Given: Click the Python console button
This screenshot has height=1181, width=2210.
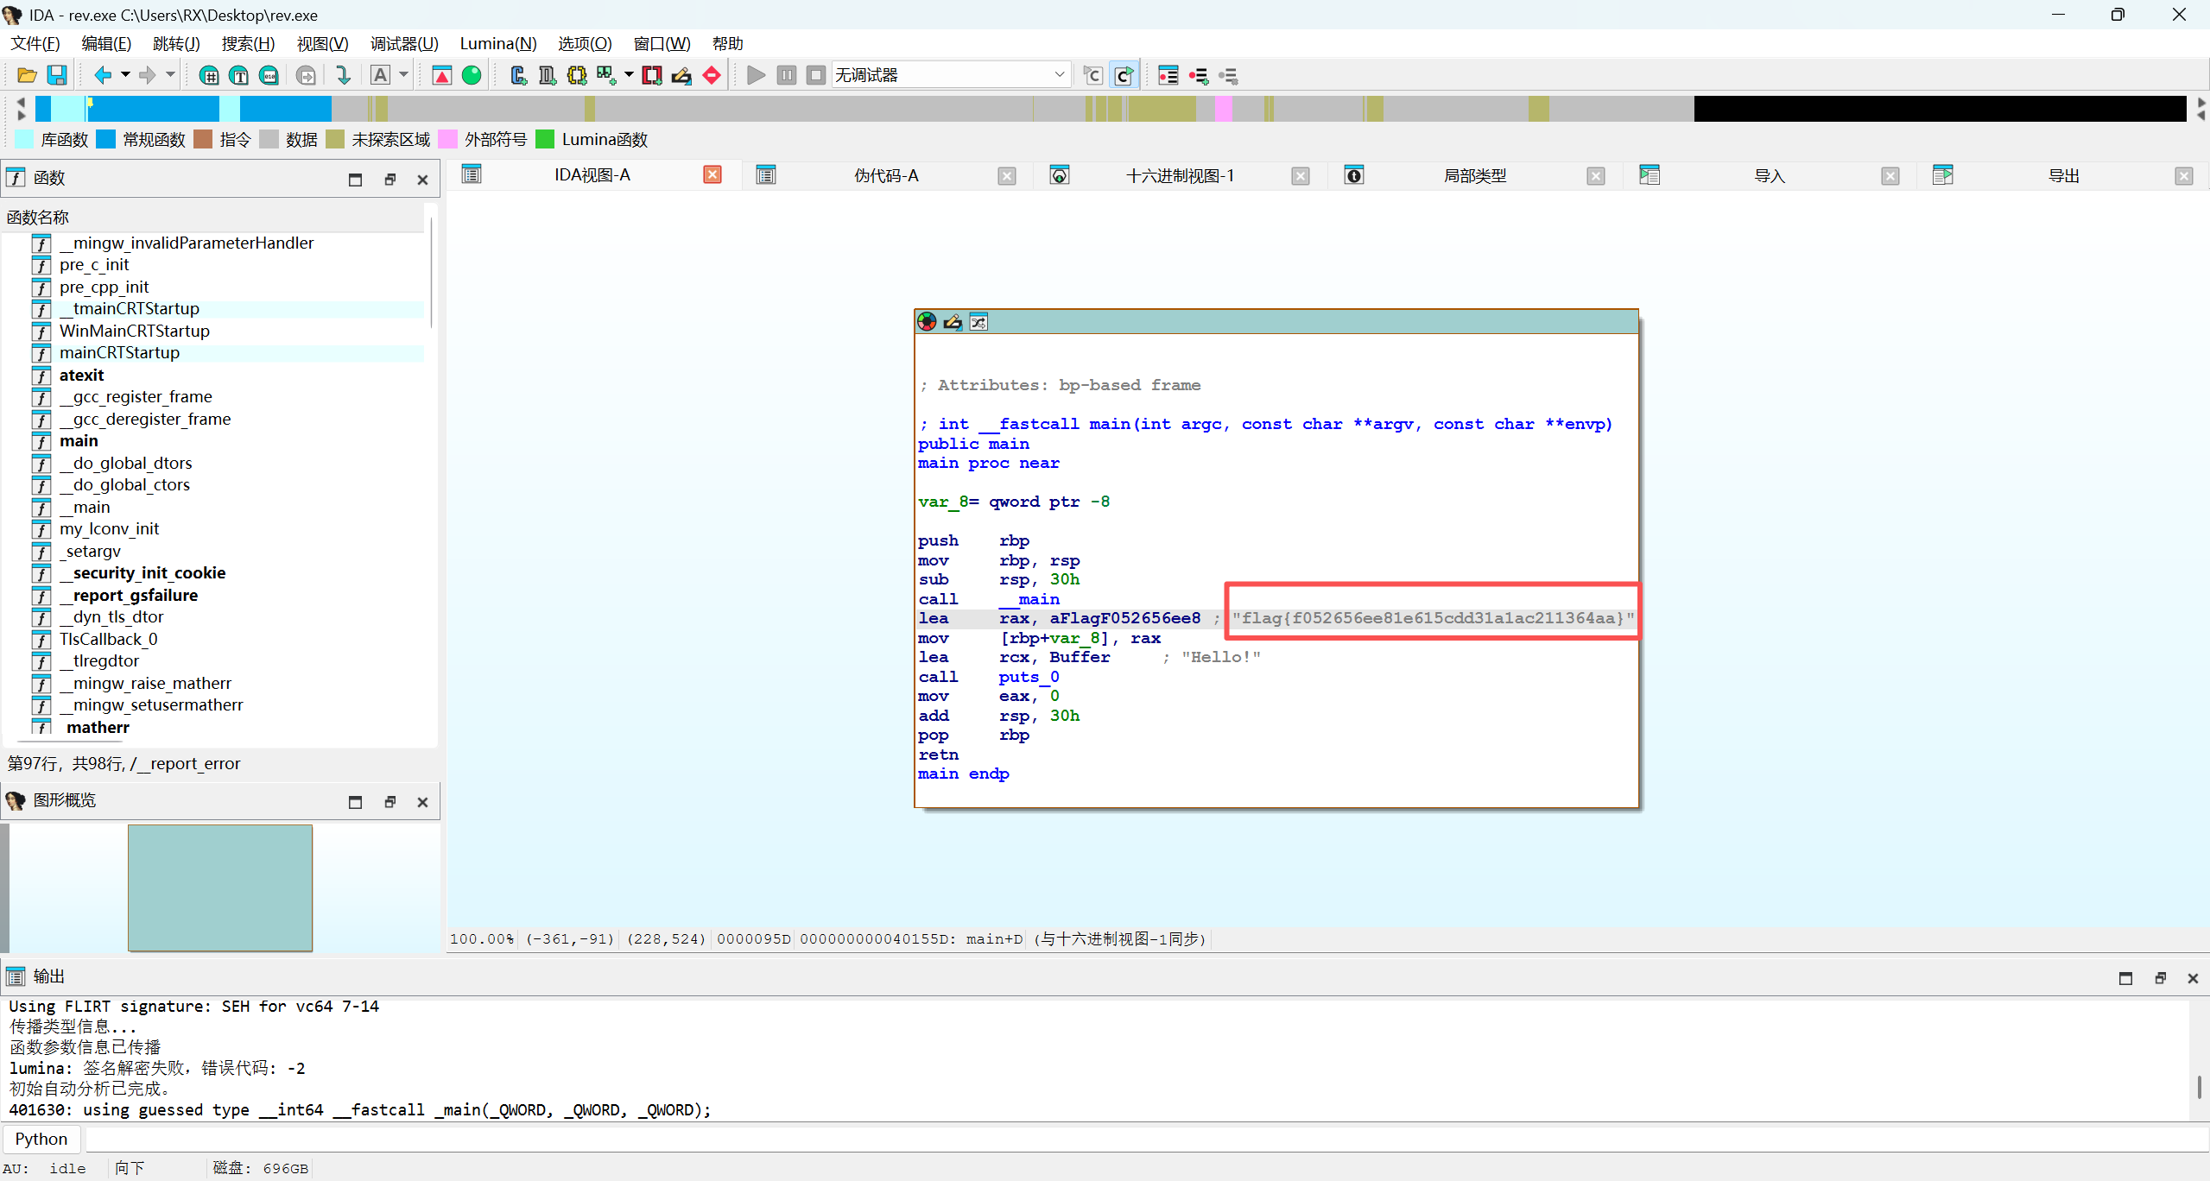Looking at the screenshot, I should [41, 1139].
